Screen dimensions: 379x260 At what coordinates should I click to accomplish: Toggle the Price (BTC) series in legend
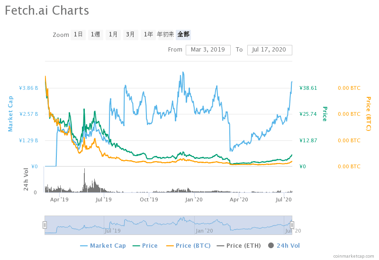coord(189,246)
